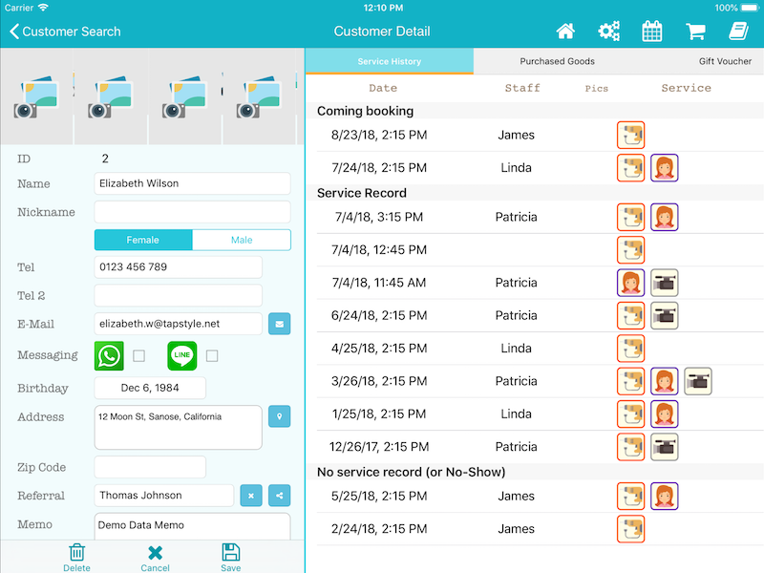Viewport: 764px width, 573px height.
Task: Tap woman face icon on 3/26/18 row
Action: coord(665,381)
